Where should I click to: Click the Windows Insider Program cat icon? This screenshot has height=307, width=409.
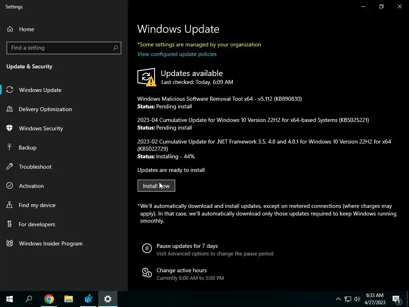pos(10,243)
